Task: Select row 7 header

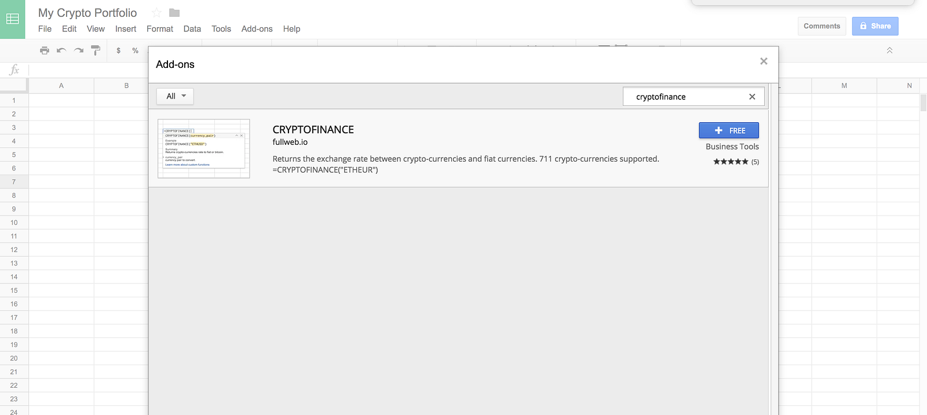Action: click(x=14, y=182)
